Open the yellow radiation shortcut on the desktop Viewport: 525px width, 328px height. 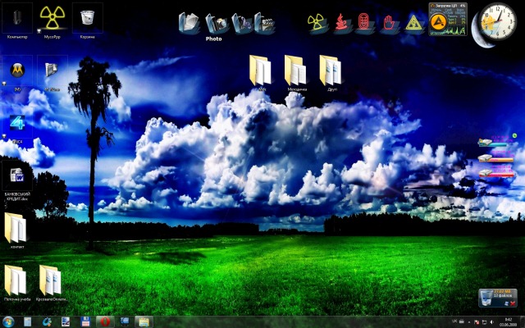(x=52, y=20)
